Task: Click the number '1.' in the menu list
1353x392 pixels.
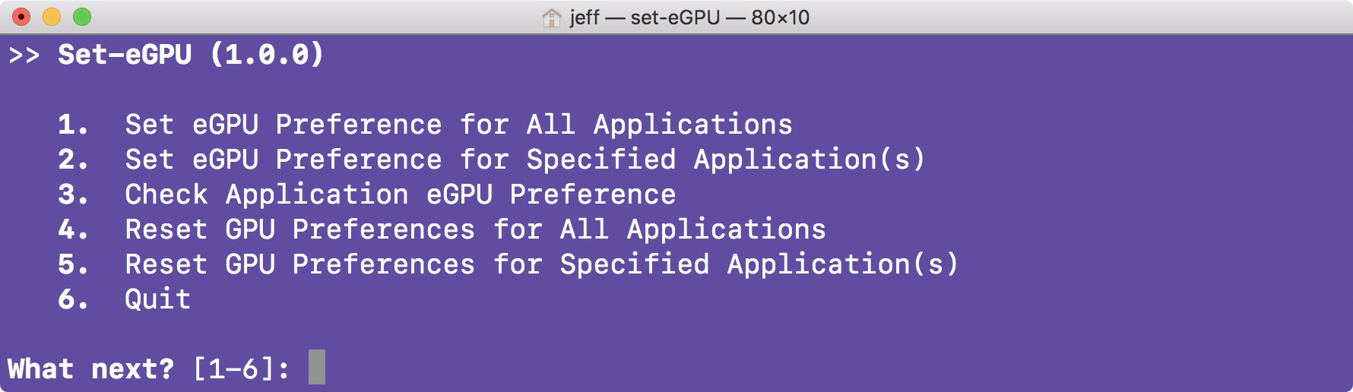Action: 73,125
